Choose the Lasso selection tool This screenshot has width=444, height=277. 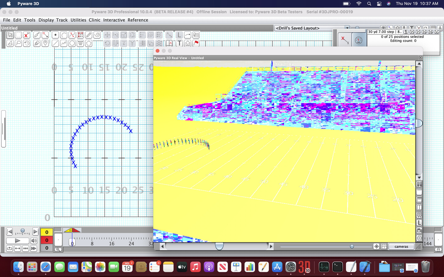pos(18,43)
